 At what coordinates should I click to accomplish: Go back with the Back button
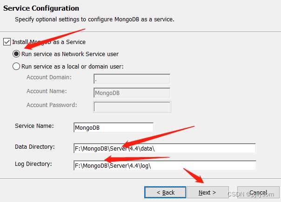coord(165,192)
